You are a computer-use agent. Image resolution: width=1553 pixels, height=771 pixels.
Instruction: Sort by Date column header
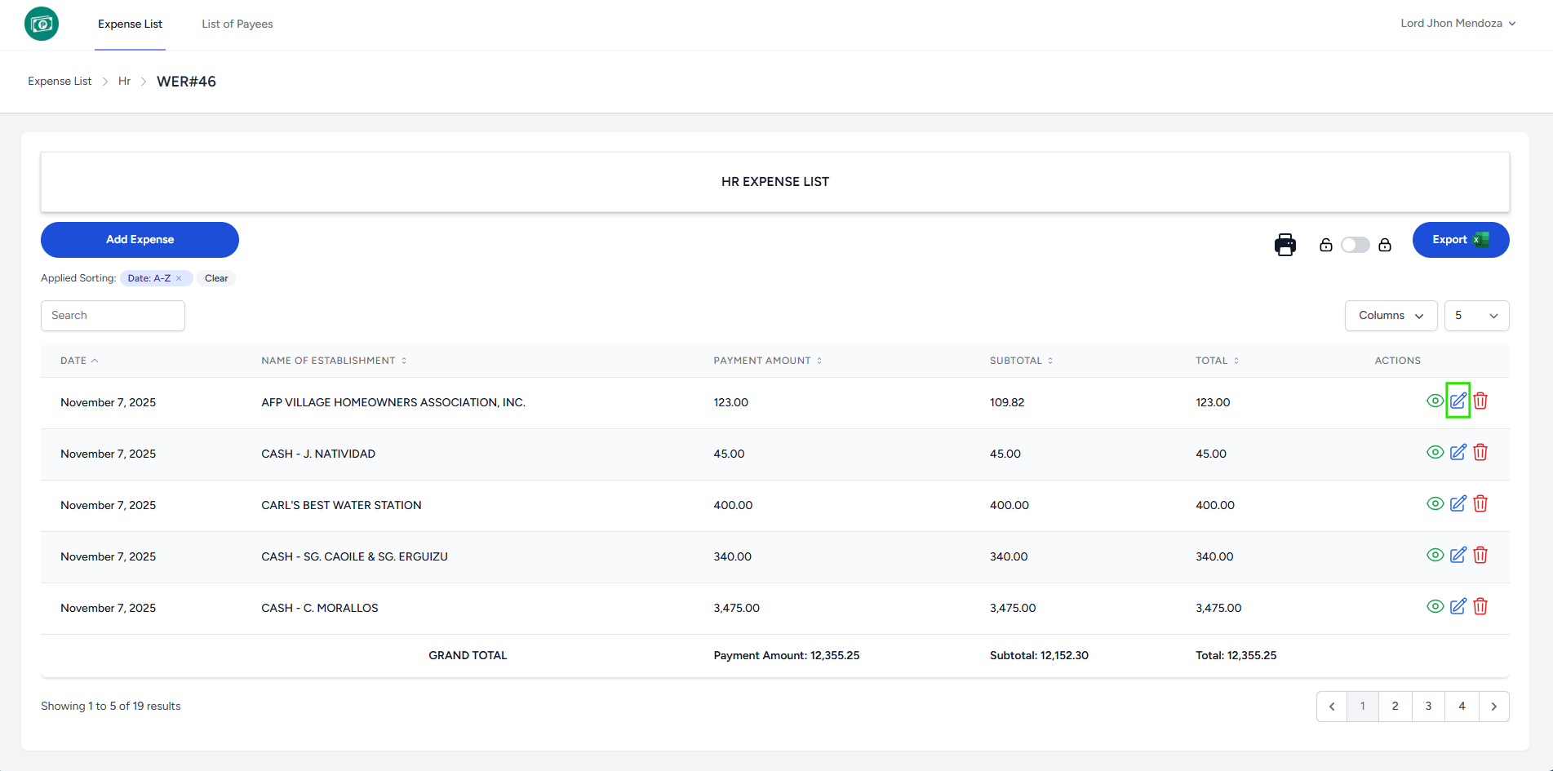click(x=79, y=361)
